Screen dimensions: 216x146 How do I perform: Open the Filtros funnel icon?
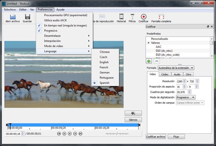(132, 16)
